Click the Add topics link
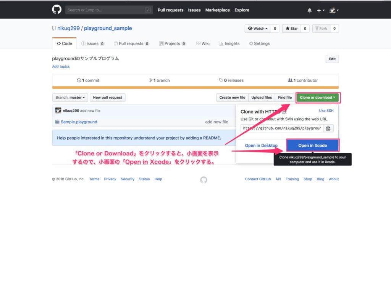Viewport: 391px width, 284px height. [61, 66]
